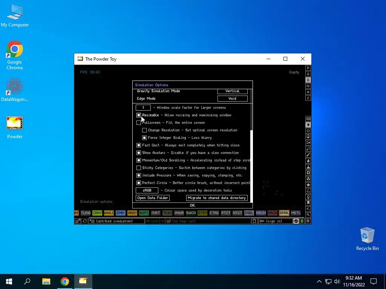This screenshot has width=386, height=289.
Task: Click the window scale factor field
Action: (x=143, y=108)
